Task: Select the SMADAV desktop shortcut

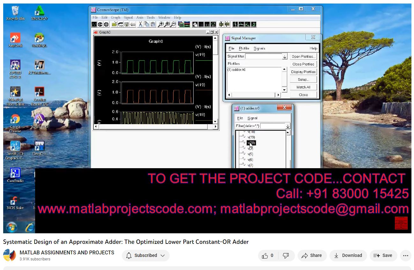Action: 39,13
